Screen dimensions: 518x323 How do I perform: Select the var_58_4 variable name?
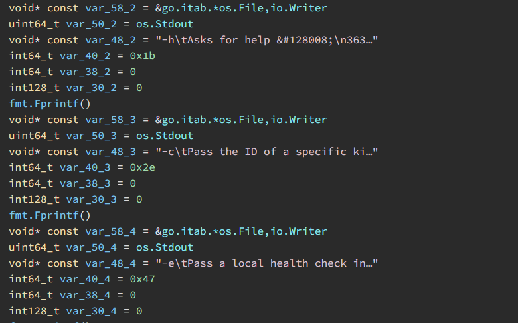tap(110, 231)
